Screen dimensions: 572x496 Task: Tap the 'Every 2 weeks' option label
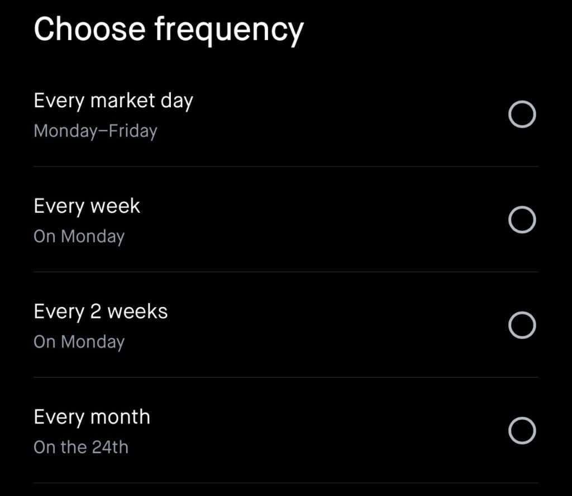(x=101, y=312)
